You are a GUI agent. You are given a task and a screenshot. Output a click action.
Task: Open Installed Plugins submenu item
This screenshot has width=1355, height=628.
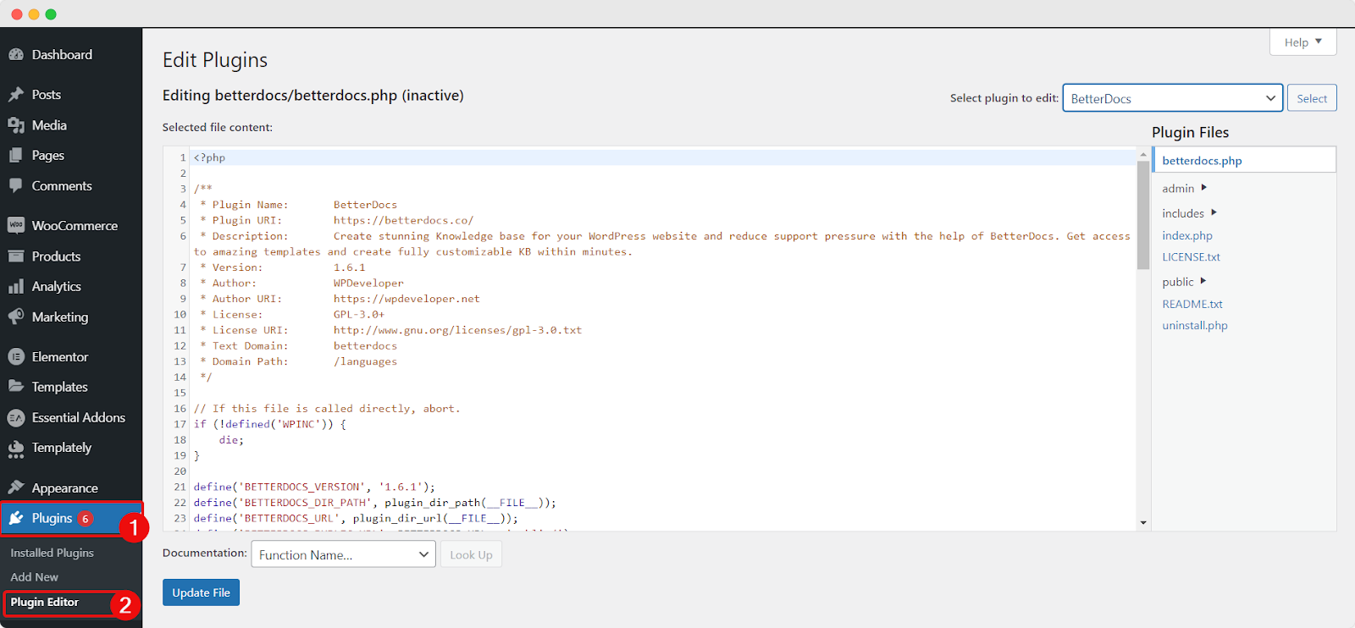[x=52, y=553]
